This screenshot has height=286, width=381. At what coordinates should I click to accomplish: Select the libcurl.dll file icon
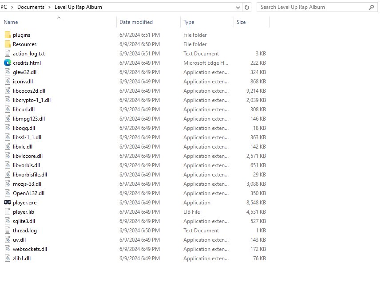[8, 110]
